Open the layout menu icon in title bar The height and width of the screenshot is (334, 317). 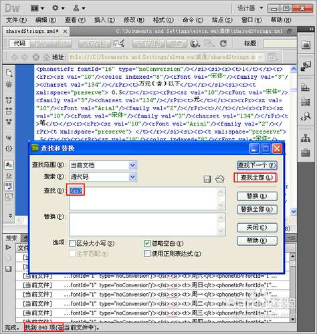pos(37,9)
